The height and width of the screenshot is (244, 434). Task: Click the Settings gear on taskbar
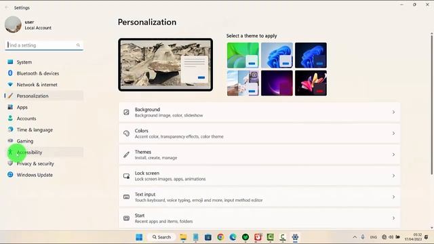pos(295,237)
